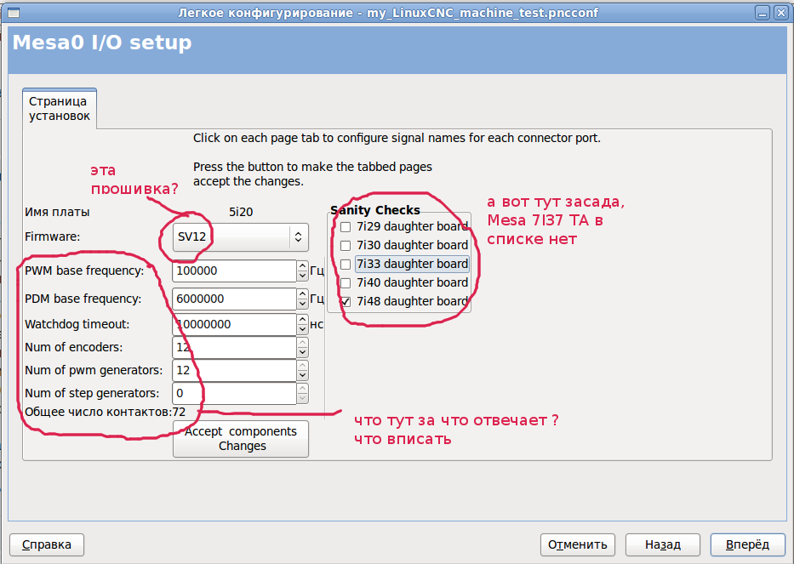Close the configuration window
Viewport: 794px width, 564px height.
click(x=781, y=13)
